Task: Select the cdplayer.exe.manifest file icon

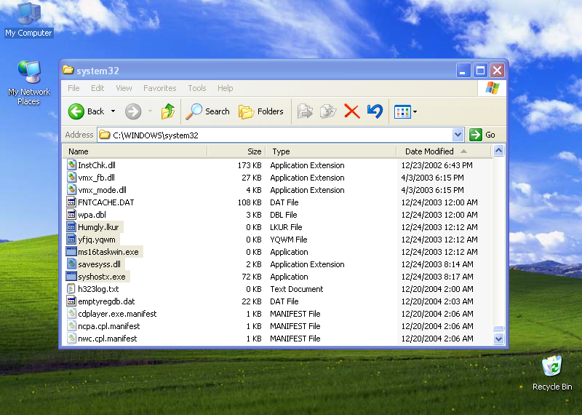Action: 71,313
